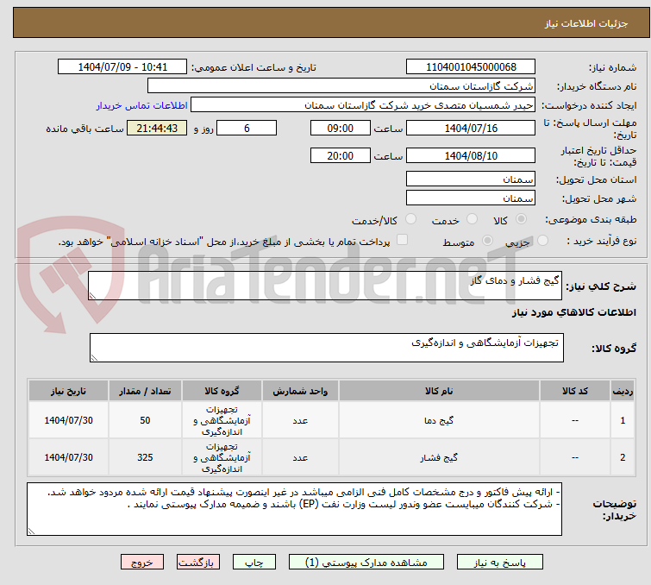The width and height of the screenshot is (651, 585).
Task: Click the resize grip of شرح کلی نیاز box
Action: click(92, 295)
